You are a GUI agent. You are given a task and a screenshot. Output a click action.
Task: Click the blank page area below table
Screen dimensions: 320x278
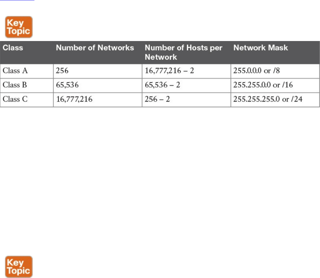click(160, 179)
